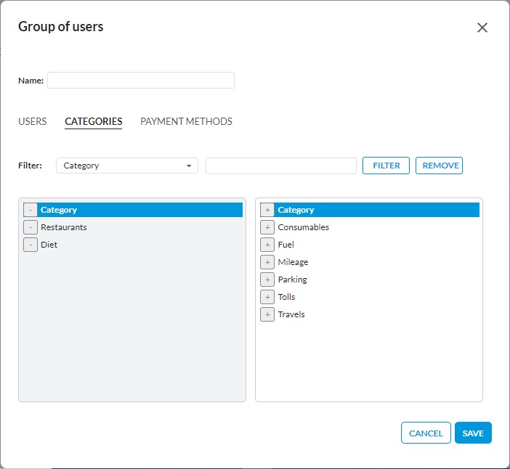
Task: Click the plus icon next to Tolls
Action: pyautogui.click(x=267, y=297)
